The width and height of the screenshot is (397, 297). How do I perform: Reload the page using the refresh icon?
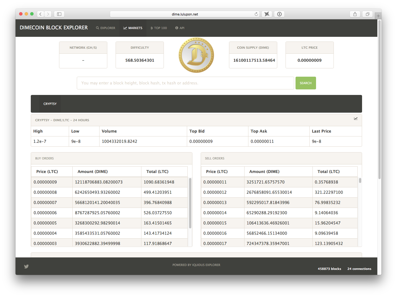point(256,14)
